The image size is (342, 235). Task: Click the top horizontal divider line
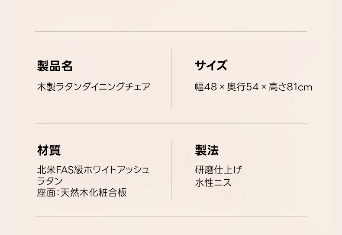[171, 32]
